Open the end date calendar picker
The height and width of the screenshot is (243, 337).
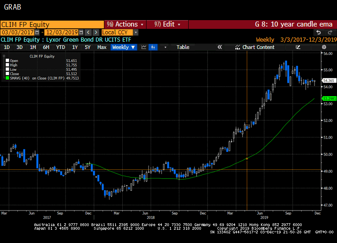(81, 32)
